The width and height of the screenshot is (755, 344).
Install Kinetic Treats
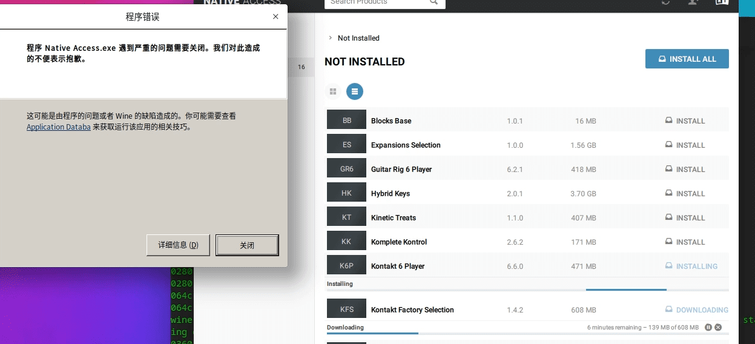pyautogui.click(x=685, y=217)
